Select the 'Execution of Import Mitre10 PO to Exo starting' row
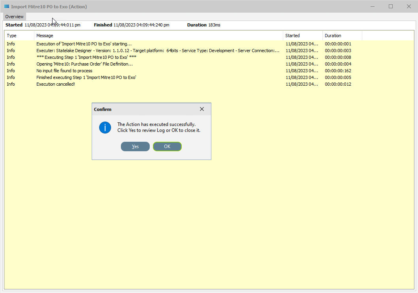Image resolution: width=418 pixels, height=293 pixels. pos(209,44)
